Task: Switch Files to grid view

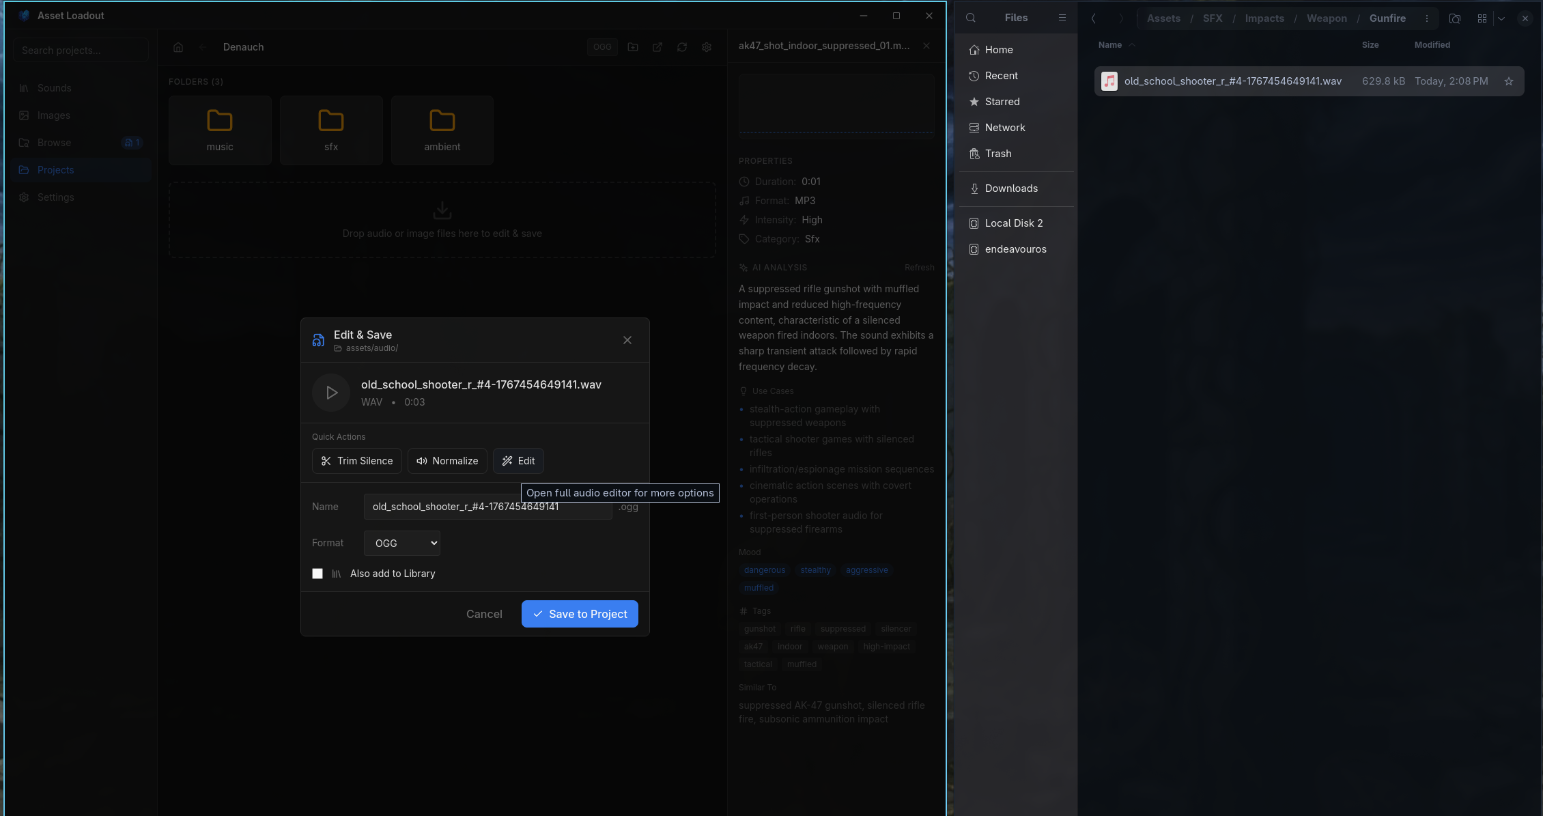Action: coord(1482,18)
